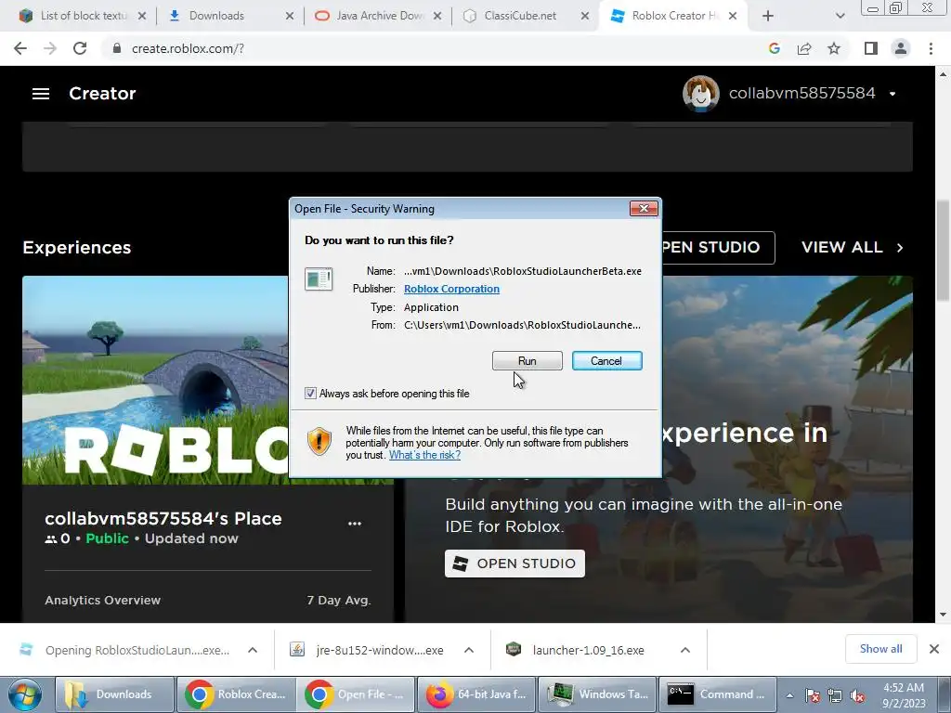
Task: Click the Analytics Overview heading
Action: (102, 601)
